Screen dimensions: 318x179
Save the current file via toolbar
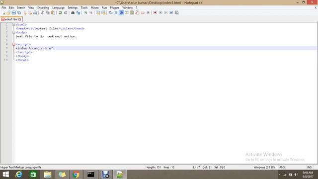(13, 13)
